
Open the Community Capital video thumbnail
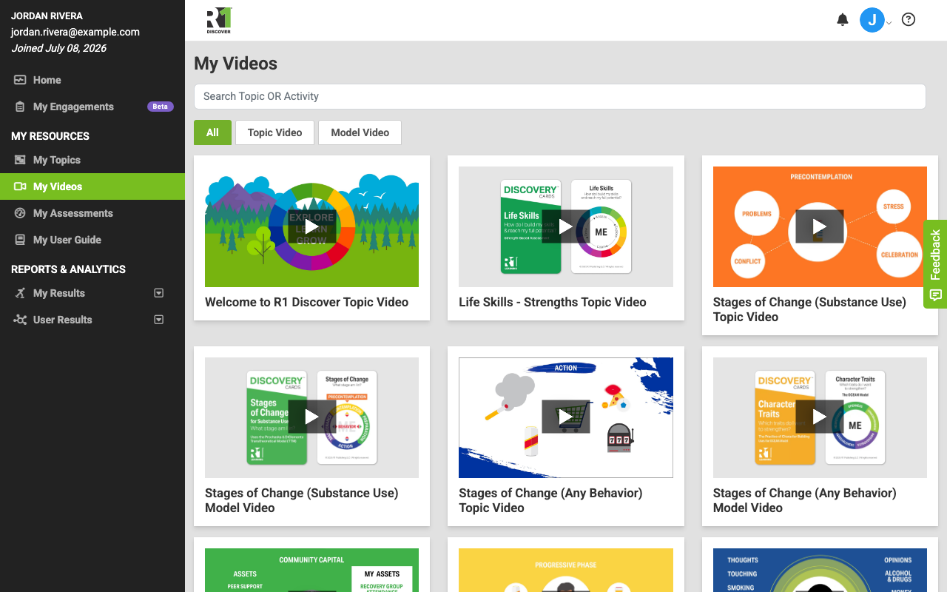point(311,570)
